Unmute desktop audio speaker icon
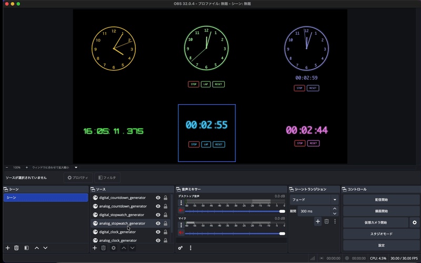421x263 pixels. pos(181,210)
